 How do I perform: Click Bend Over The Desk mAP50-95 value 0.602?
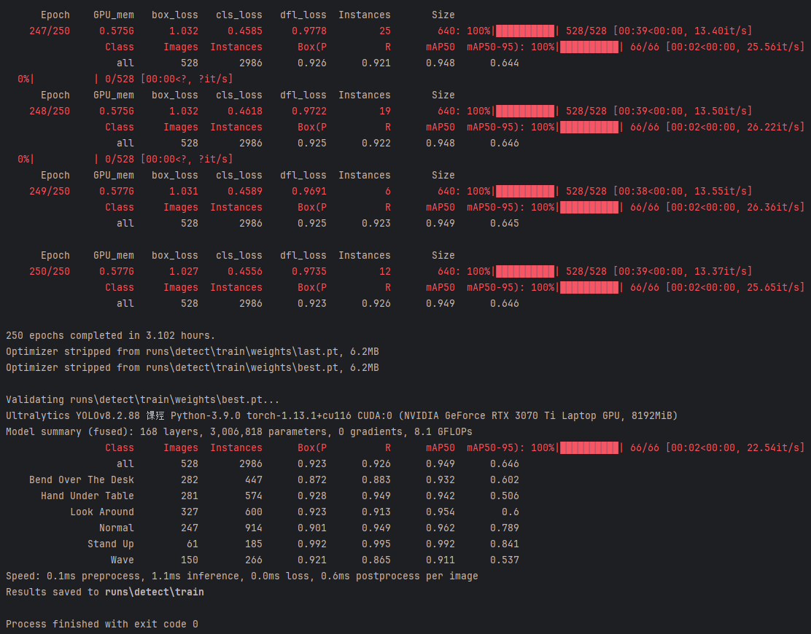point(504,480)
